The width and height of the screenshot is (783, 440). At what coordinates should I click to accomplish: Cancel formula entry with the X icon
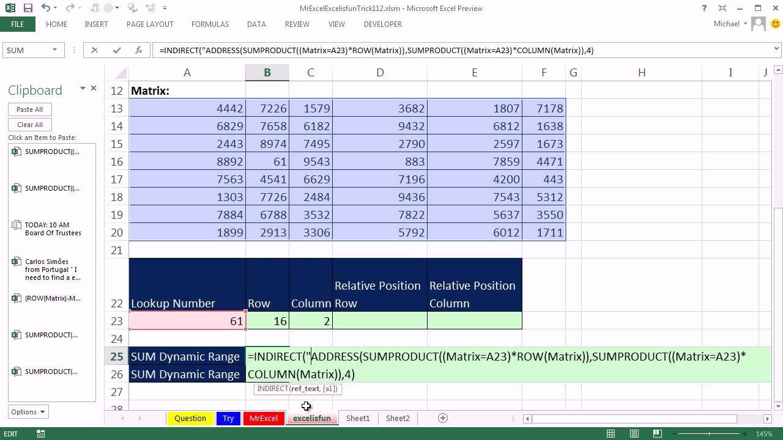tap(94, 50)
